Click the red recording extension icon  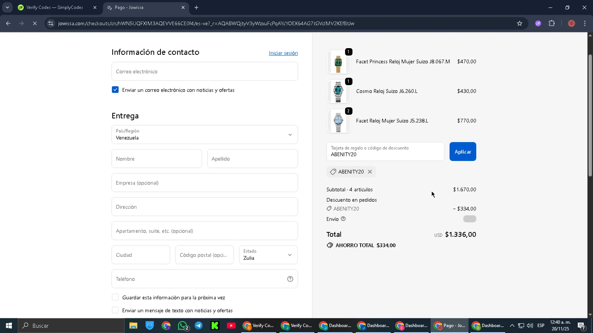tap(571, 23)
